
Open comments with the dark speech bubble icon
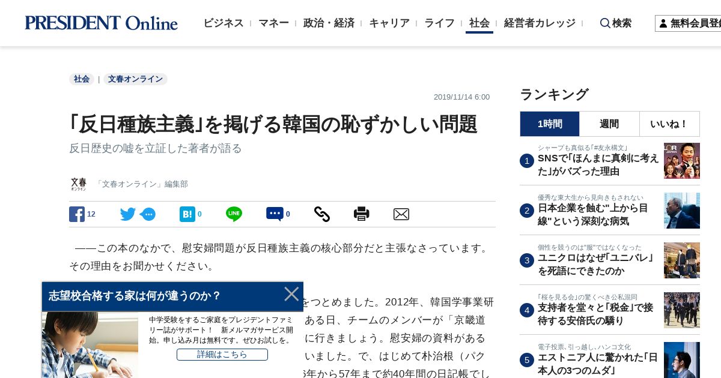point(275,214)
